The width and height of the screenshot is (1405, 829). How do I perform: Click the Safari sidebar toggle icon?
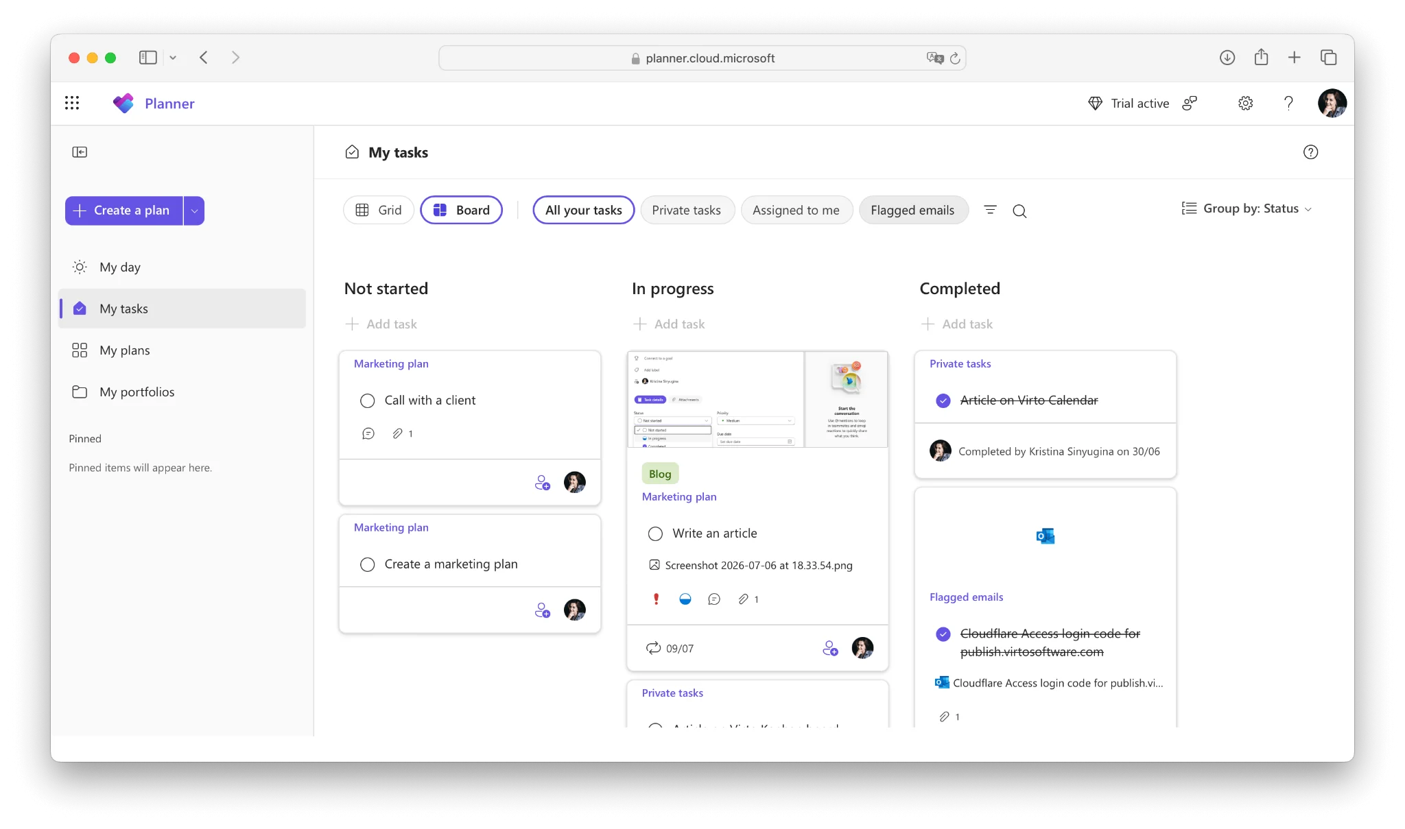148,58
